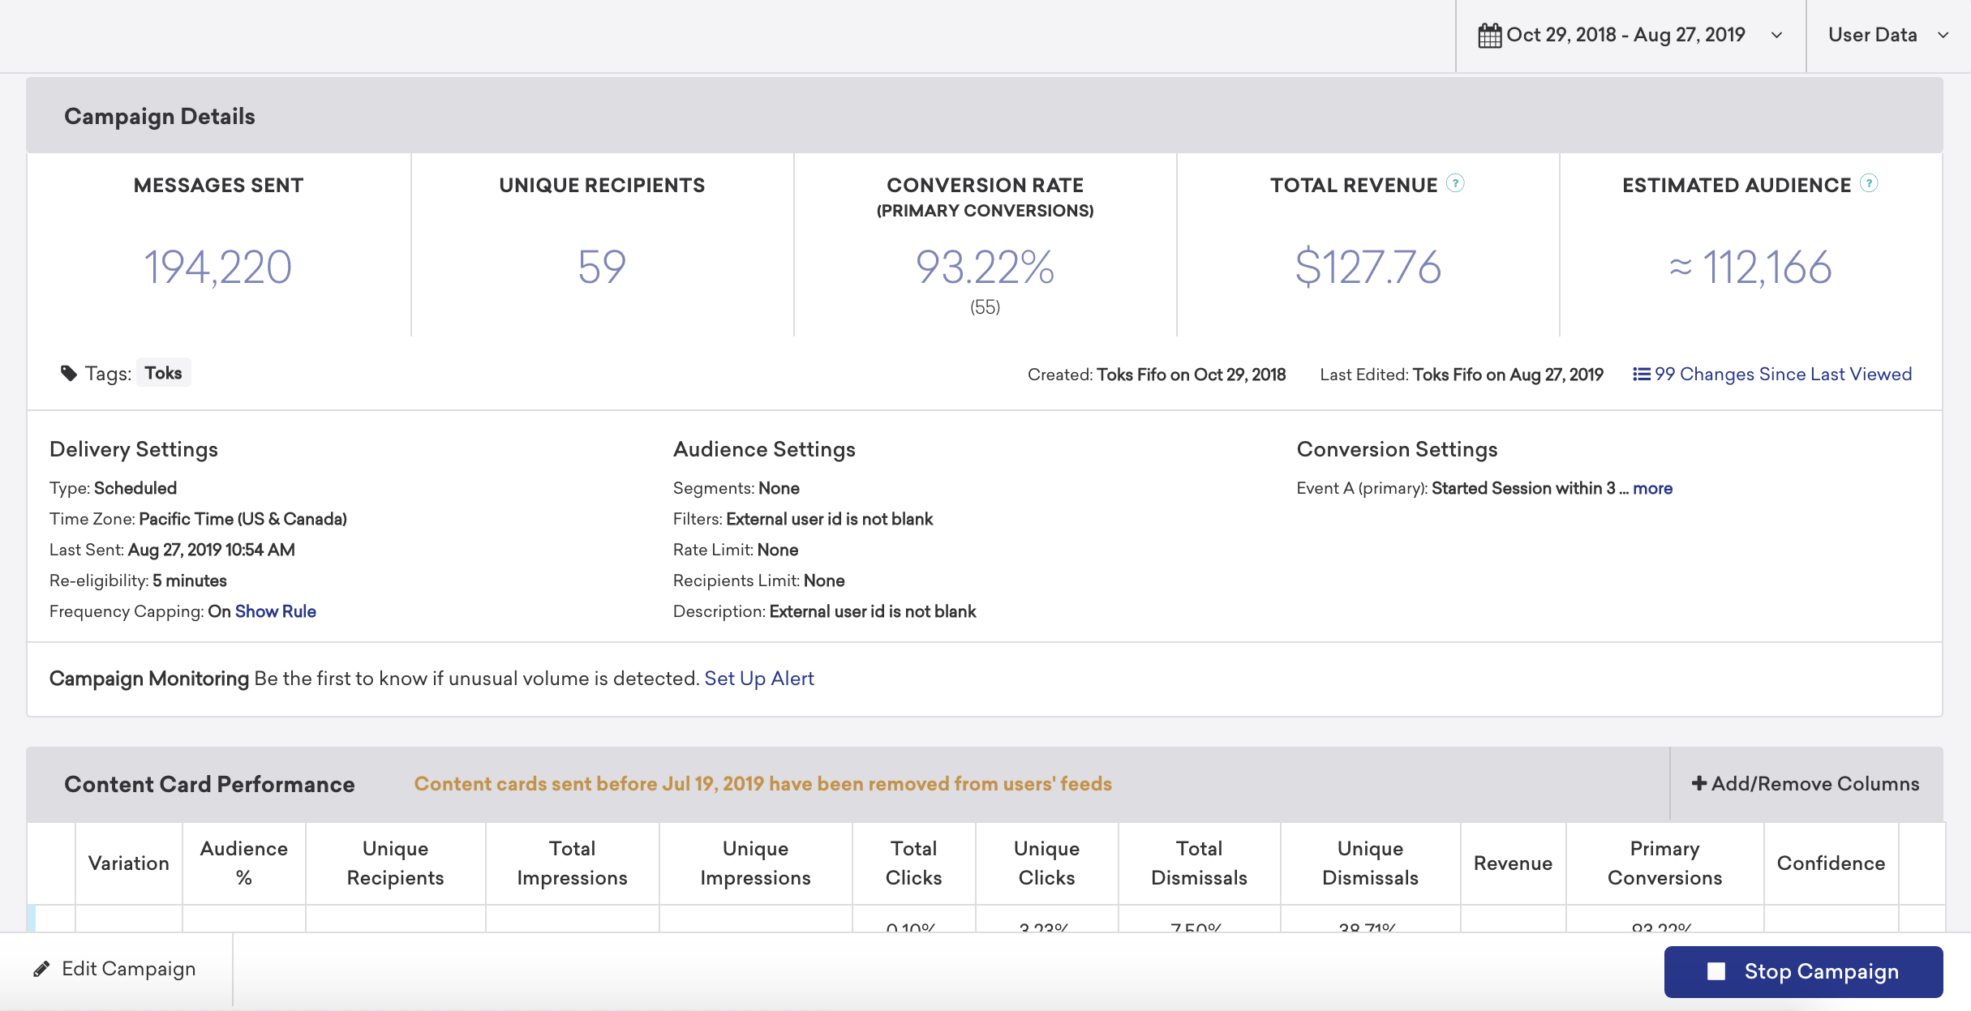The height and width of the screenshot is (1011, 1971).
Task: Click the Edit Campaign button
Action: [115, 969]
